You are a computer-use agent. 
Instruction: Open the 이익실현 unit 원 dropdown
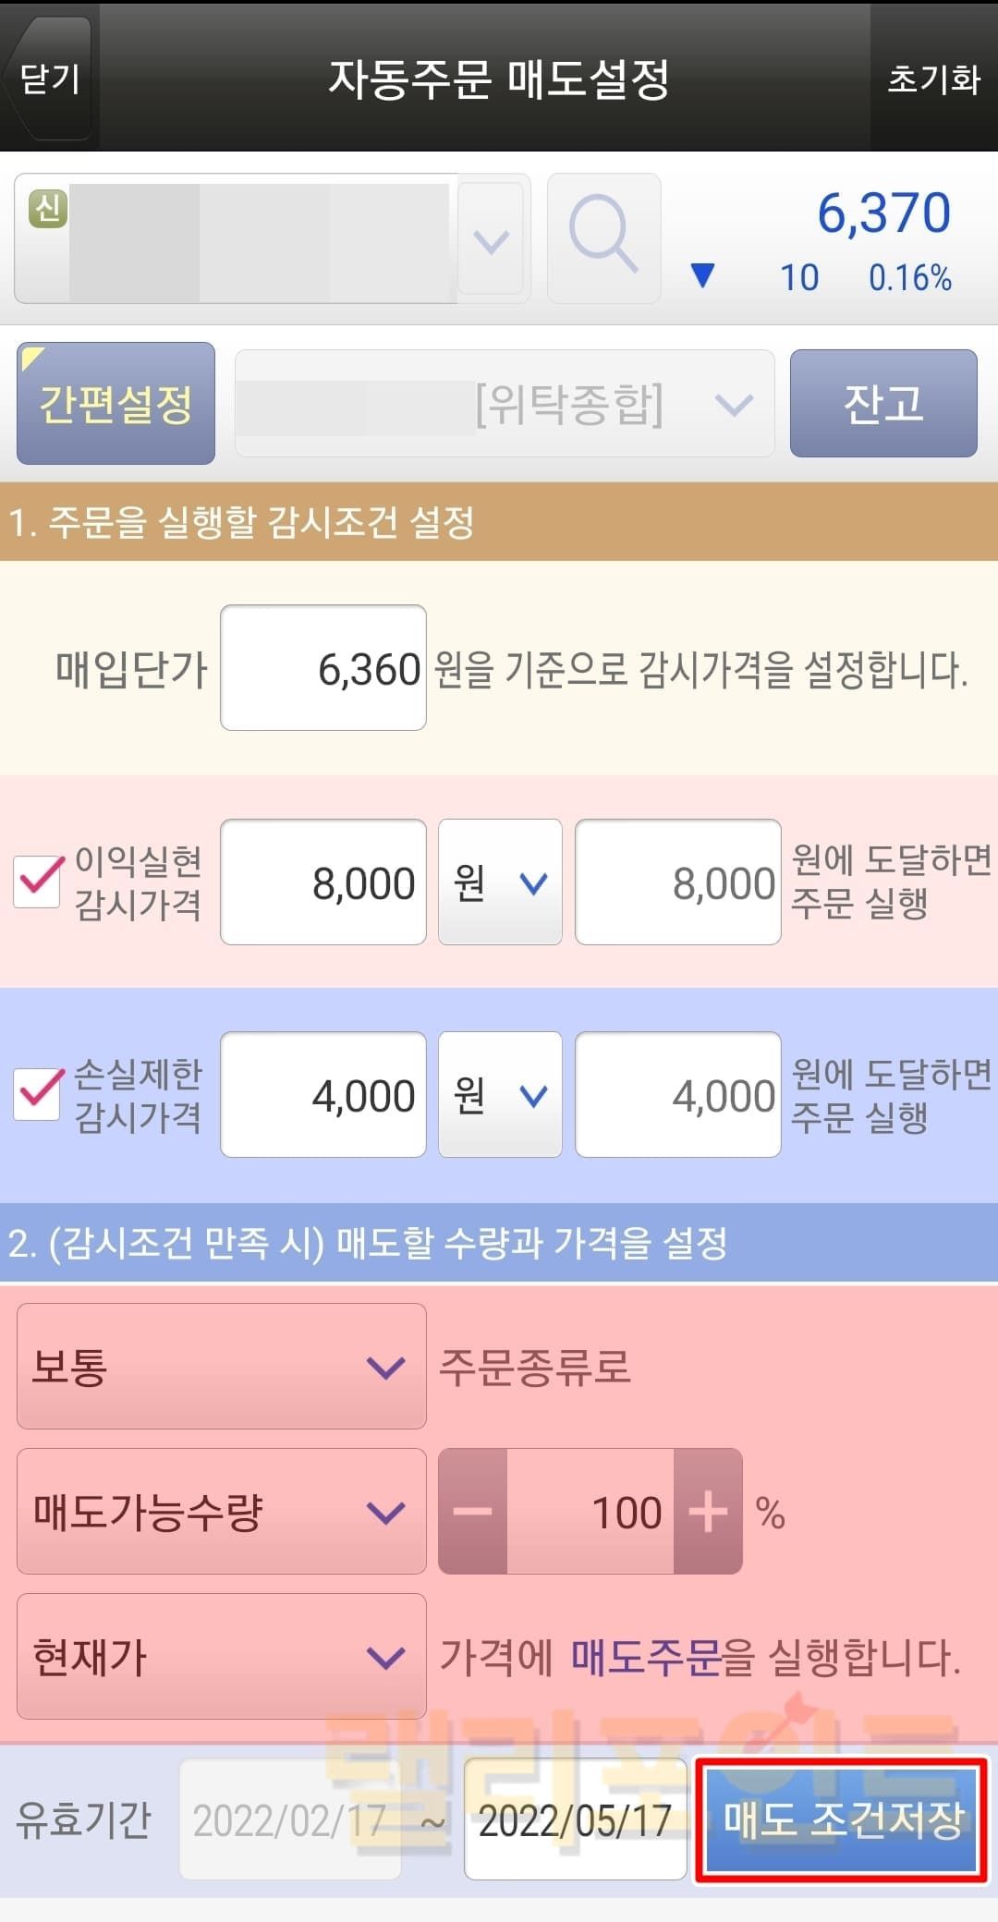point(500,882)
